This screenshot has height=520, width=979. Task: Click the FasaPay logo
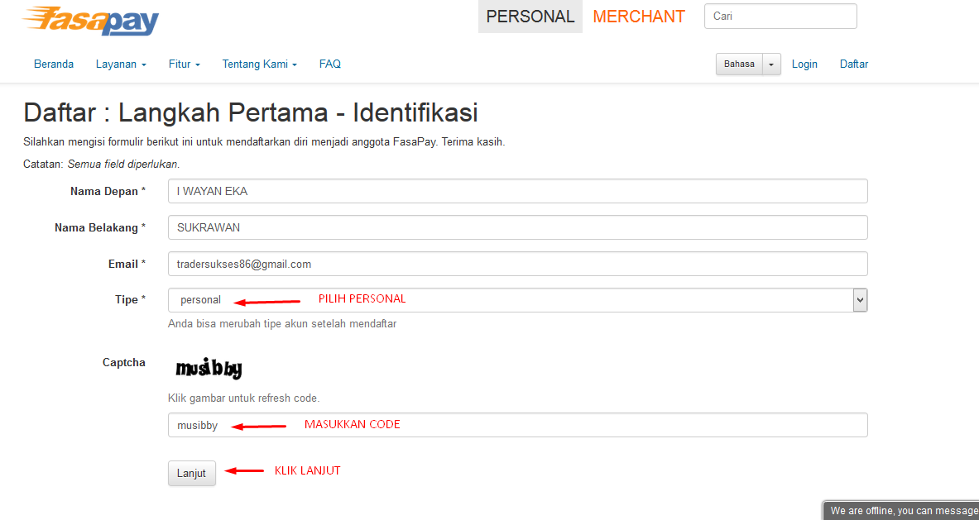click(x=90, y=21)
